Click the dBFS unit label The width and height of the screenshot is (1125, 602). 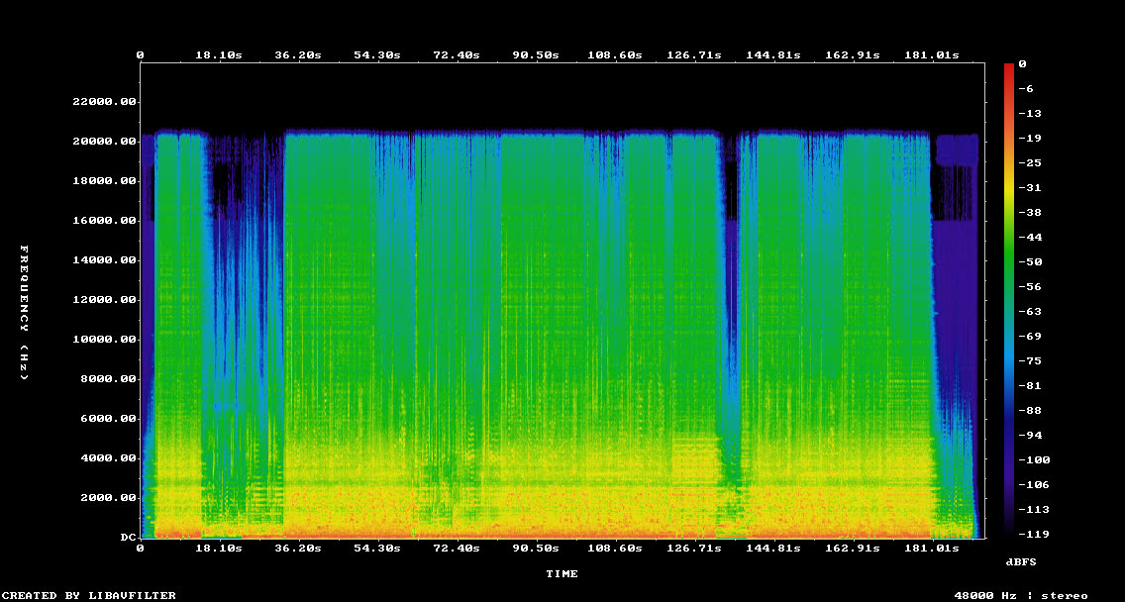[1020, 561]
